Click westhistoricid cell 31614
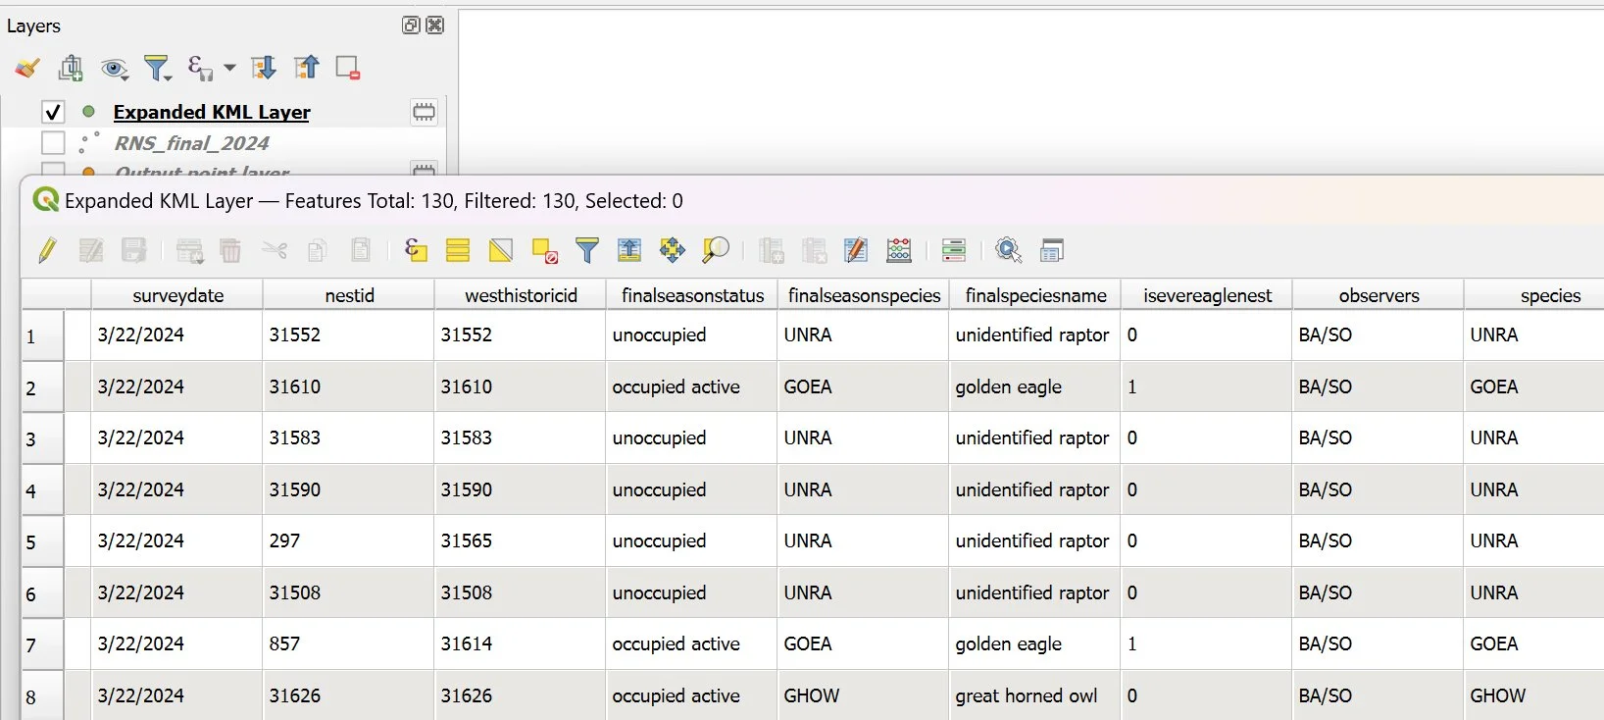This screenshot has height=720, width=1604. point(520,643)
